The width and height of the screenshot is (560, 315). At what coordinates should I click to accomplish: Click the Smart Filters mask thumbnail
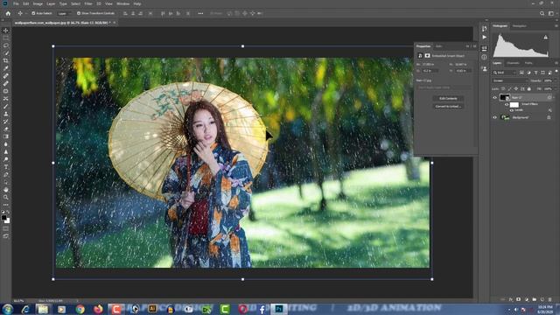[514, 105]
